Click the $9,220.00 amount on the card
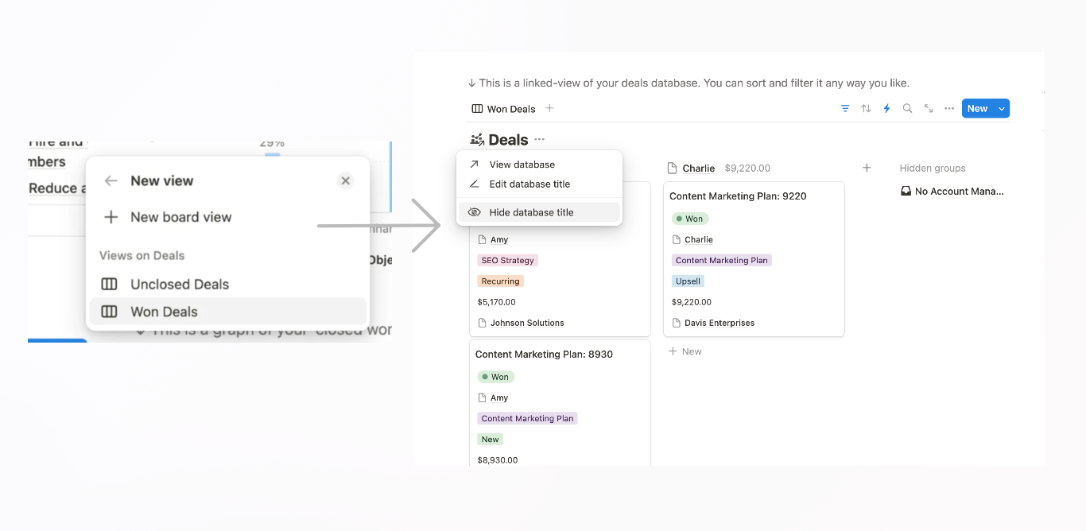The width and height of the screenshot is (1086, 531). (692, 302)
